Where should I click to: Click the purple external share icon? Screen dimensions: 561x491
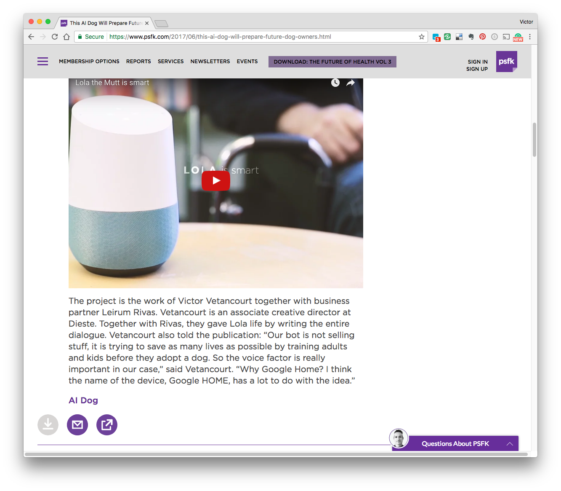[x=107, y=425]
